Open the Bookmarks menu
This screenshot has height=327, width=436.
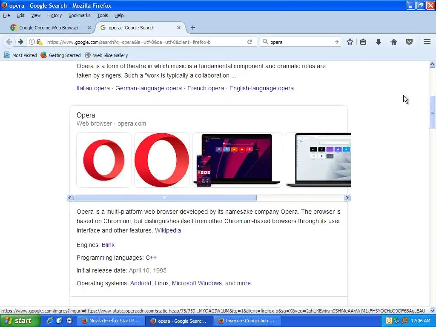[x=80, y=15]
